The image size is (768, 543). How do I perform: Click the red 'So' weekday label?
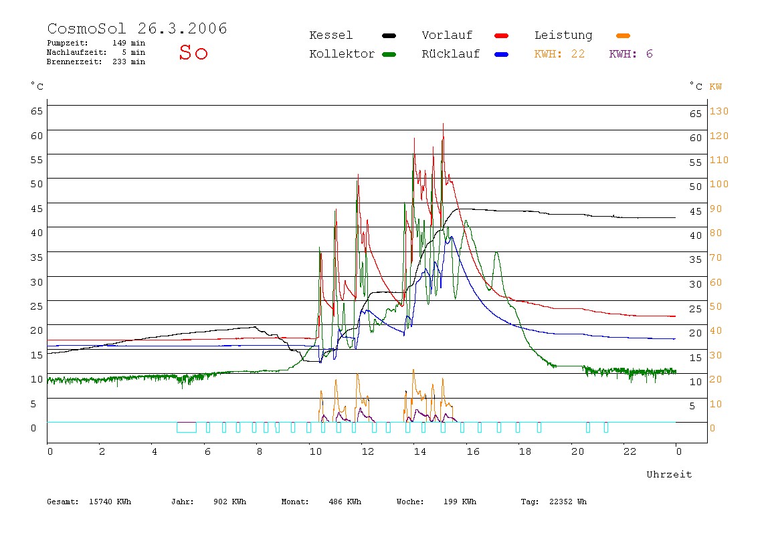click(193, 52)
